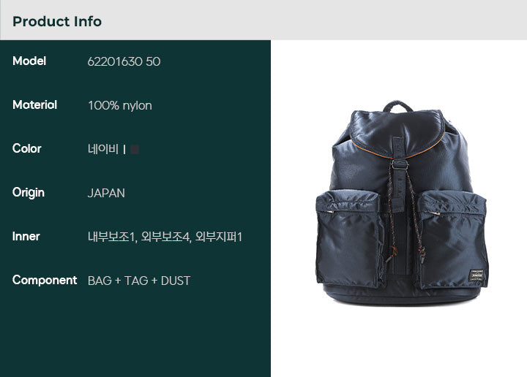Viewport: 527px width, 377px height.
Task: Select the Model label
Action: coord(29,61)
